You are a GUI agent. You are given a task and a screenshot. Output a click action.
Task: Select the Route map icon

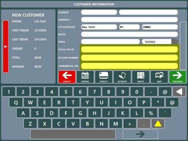coord(141,77)
